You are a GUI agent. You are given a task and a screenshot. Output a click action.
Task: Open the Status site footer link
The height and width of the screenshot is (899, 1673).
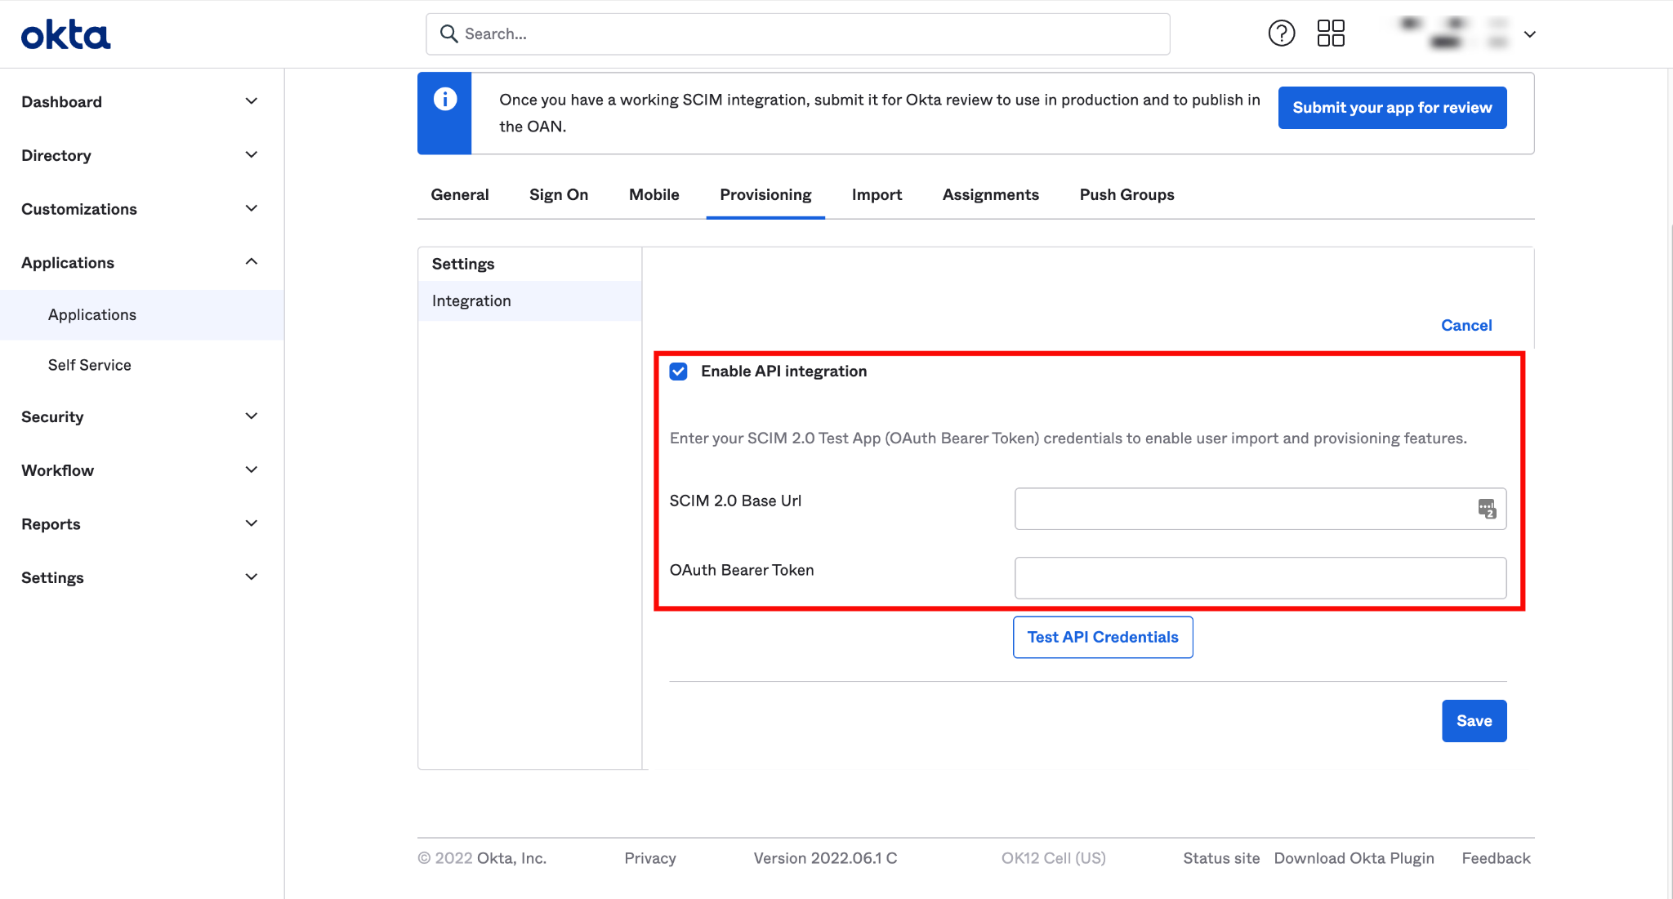pos(1221,858)
